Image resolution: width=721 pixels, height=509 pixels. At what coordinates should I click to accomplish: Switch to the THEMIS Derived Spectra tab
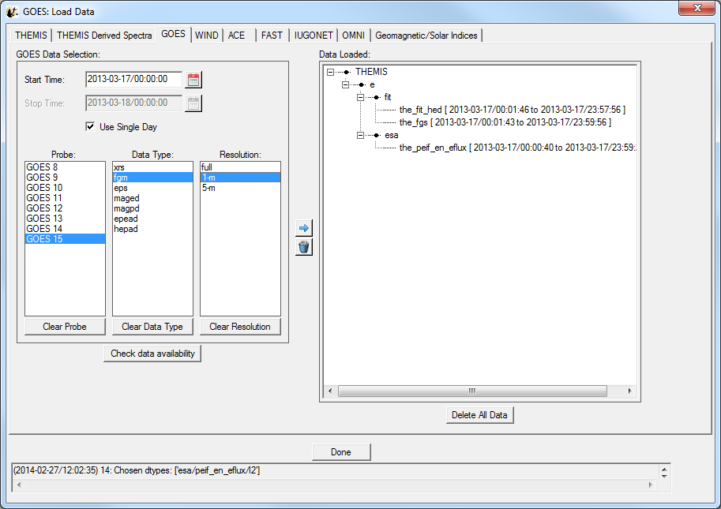click(104, 36)
